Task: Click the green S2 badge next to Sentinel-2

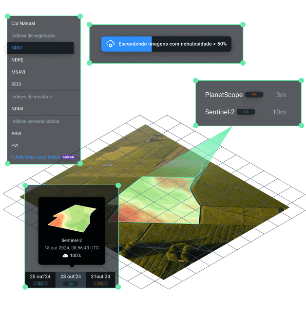Action: pos(246,112)
